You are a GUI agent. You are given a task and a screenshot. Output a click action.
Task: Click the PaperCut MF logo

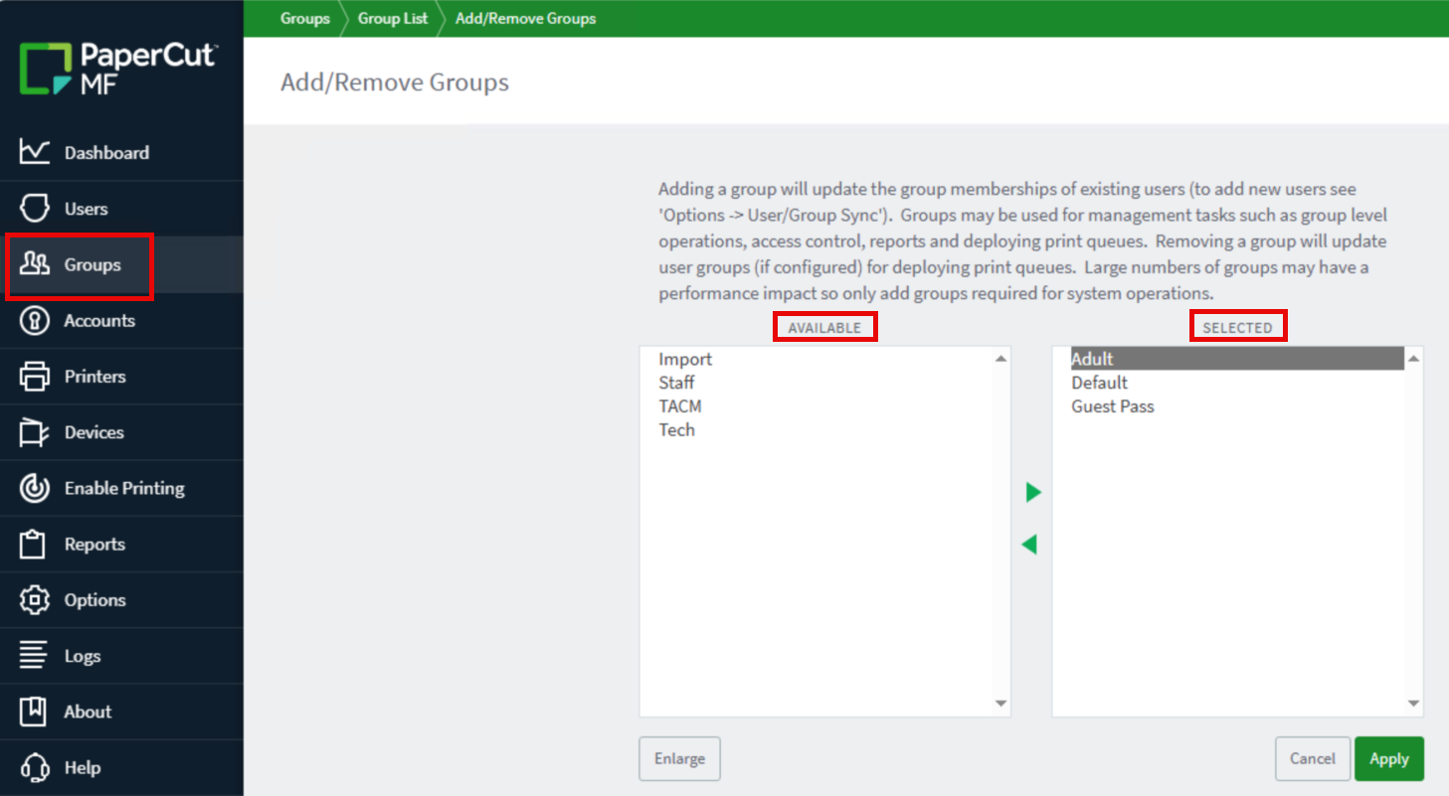[117, 69]
